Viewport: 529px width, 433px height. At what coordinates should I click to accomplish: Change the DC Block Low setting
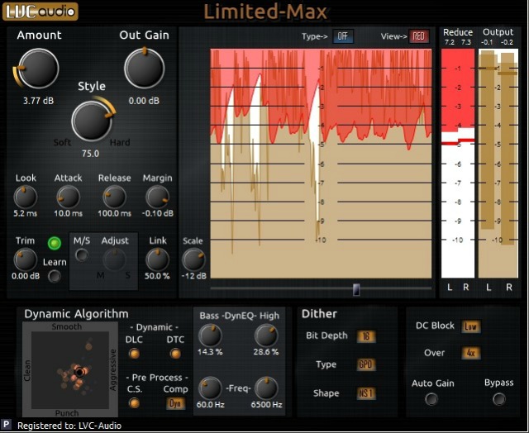472,326
